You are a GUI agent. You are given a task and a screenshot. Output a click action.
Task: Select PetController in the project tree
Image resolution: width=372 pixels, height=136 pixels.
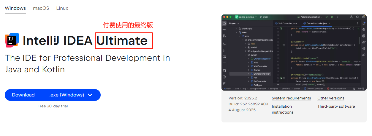pyautogui.click(x=260, y=81)
